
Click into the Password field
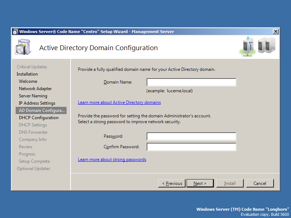[x=191, y=136]
